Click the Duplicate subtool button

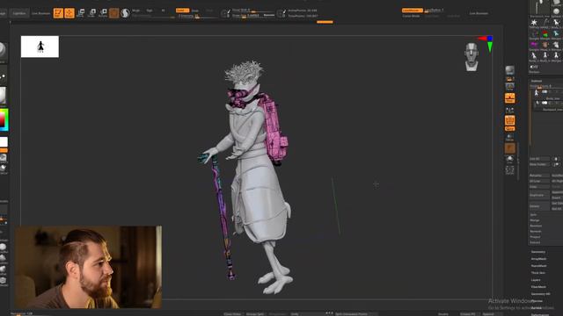click(539, 195)
